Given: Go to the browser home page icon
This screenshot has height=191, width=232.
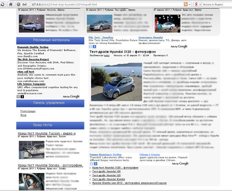Looking at the screenshot, I should click(x=11, y=4).
